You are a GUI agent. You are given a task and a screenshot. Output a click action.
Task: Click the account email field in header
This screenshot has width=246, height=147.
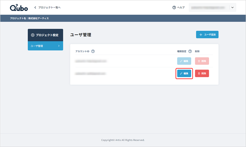tap(209, 7)
